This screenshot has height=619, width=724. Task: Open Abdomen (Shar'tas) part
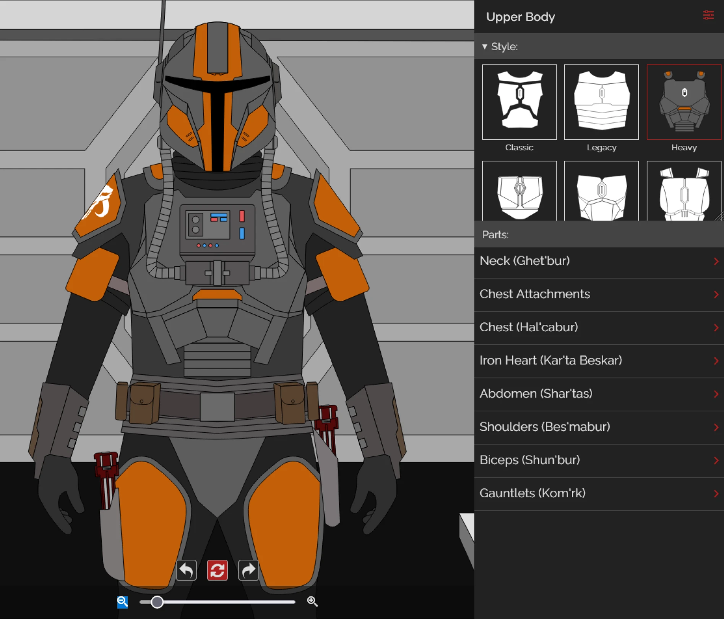(x=599, y=394)
